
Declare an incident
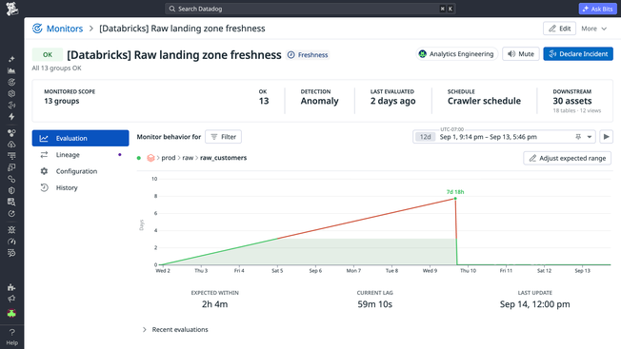578,54
